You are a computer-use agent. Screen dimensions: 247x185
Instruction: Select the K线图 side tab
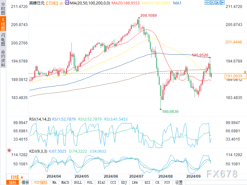[3, 23]
